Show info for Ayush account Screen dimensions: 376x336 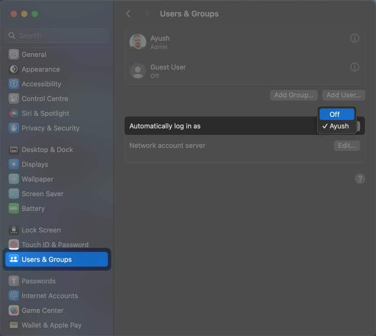(354, 38)
